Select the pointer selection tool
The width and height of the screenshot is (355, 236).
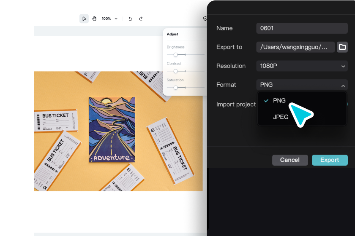84,19
